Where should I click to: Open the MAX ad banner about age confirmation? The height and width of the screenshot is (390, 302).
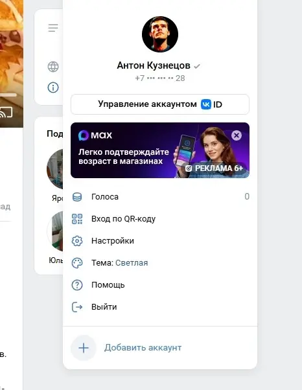coord(160,150)
